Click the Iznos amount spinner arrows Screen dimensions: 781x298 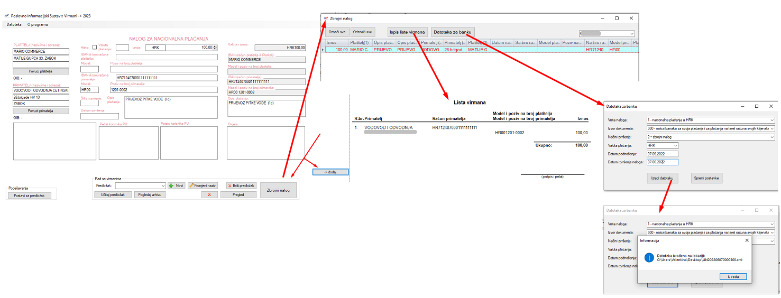coord(215,48)
